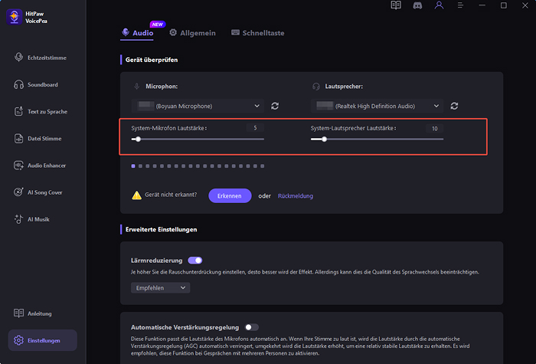Viewport: 536px width, 364px height.
Task: Switch to the Schnelltaste tab
Action: (x=258, y=33)
